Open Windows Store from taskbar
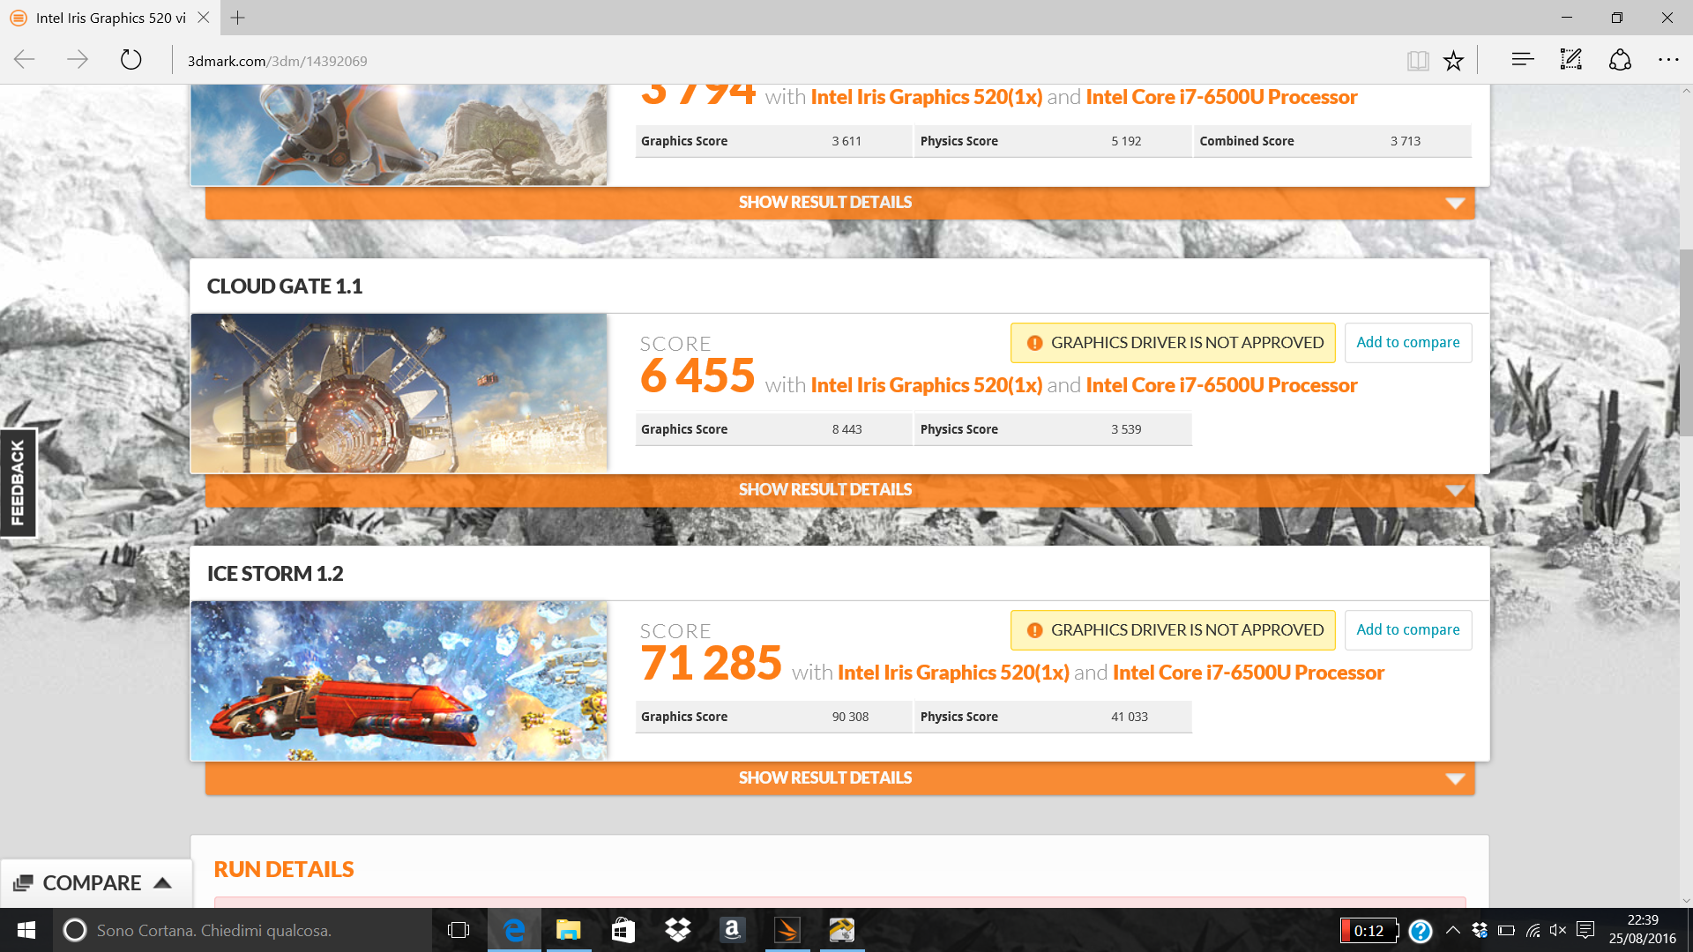The height and width of the screenshot is (952, 1693). pos(623,930)
